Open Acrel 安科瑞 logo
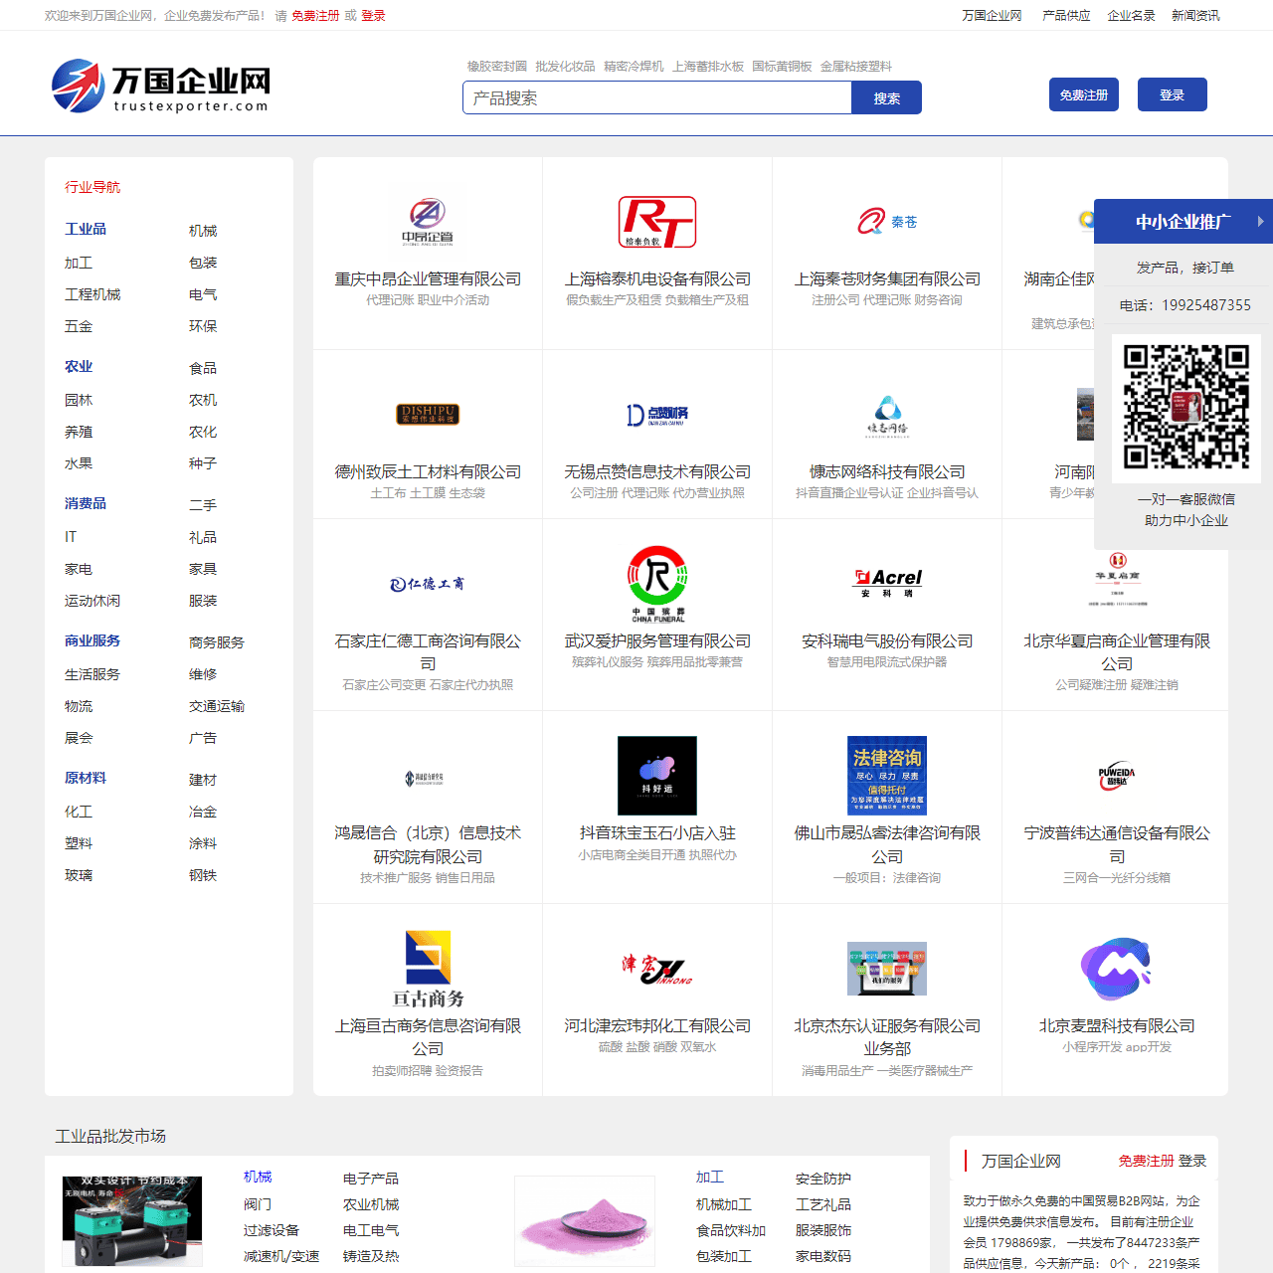1273x1273 pixels. click(x=887, y=583)
